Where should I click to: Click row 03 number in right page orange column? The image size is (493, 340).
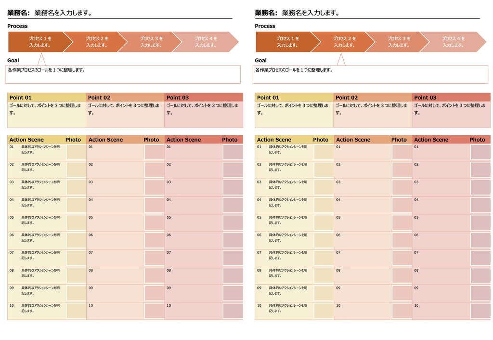[x=338, y=182]
